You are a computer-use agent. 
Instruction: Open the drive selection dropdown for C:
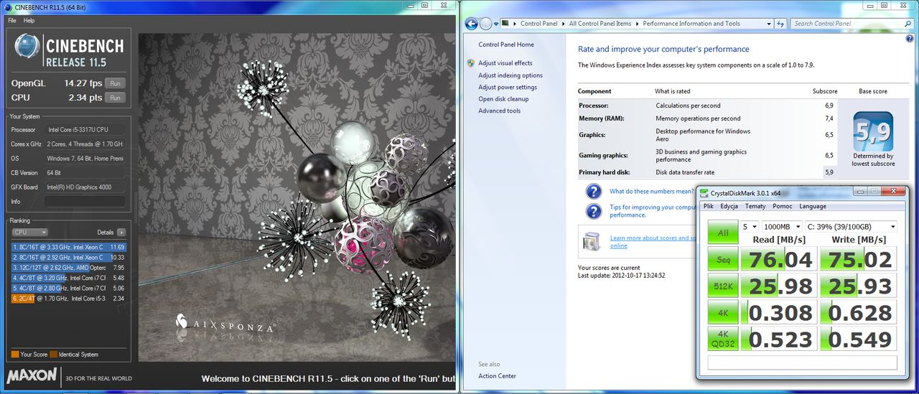851,226
